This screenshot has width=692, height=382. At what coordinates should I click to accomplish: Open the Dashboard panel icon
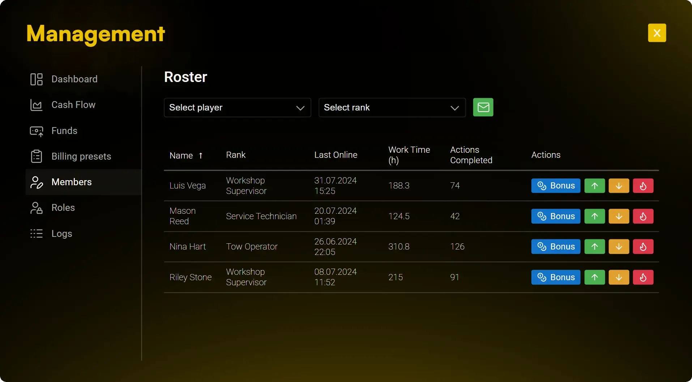point(37,79)
